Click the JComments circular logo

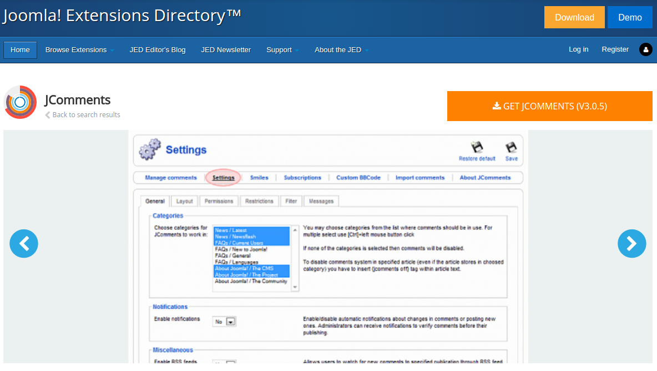tap(20, 102)
